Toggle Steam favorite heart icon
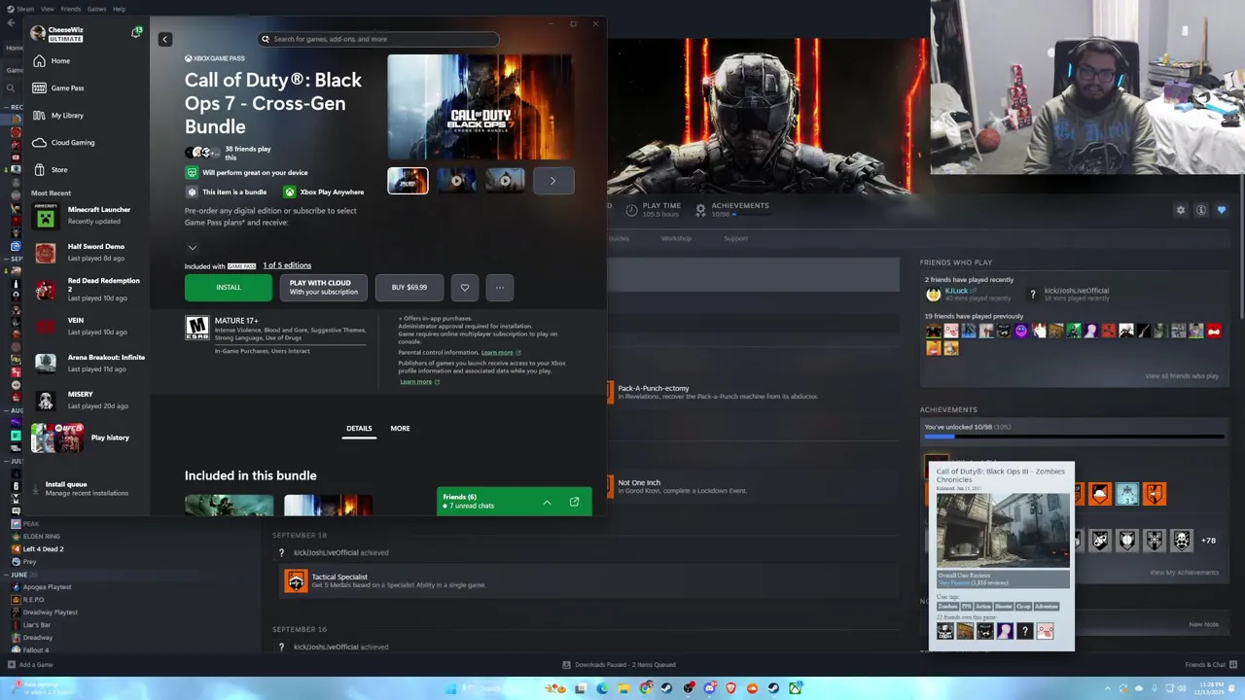Image resolution: width=1245 pixels, height=700 pixels. tap(1222, 210)
